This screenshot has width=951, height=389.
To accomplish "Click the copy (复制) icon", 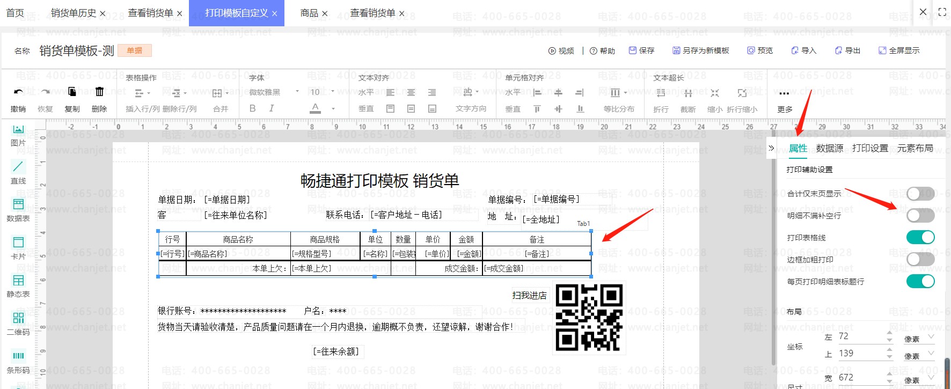I will (x=72, y=92).
